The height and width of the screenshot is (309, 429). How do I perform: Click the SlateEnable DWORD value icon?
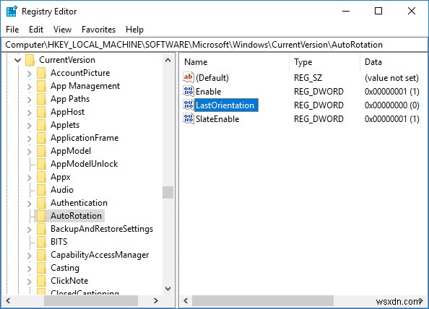pos(188,118)
